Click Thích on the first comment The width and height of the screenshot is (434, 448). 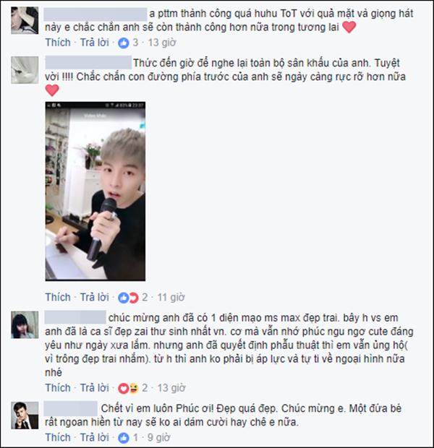click(x=58, y=43)
